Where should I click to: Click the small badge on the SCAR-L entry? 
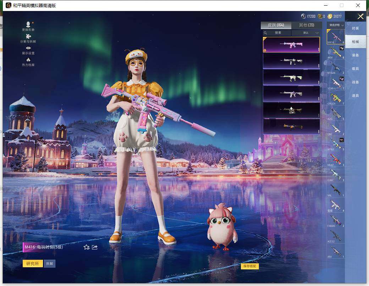[x=342, y=79]
